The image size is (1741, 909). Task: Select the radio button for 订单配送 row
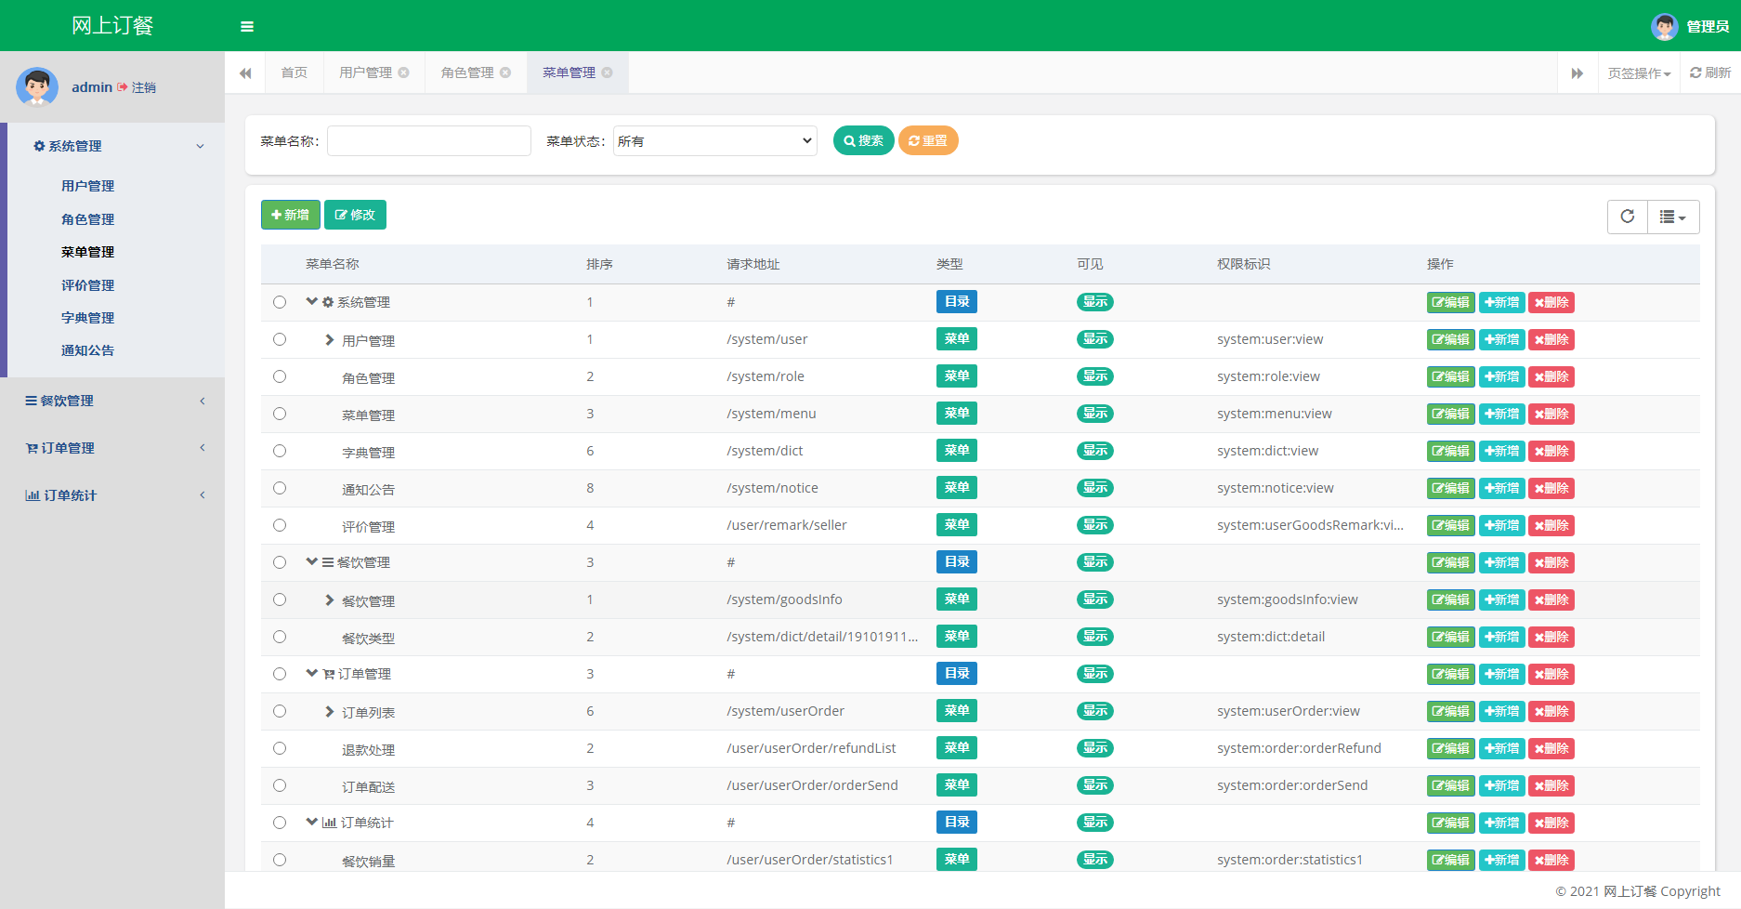point(280,785)
